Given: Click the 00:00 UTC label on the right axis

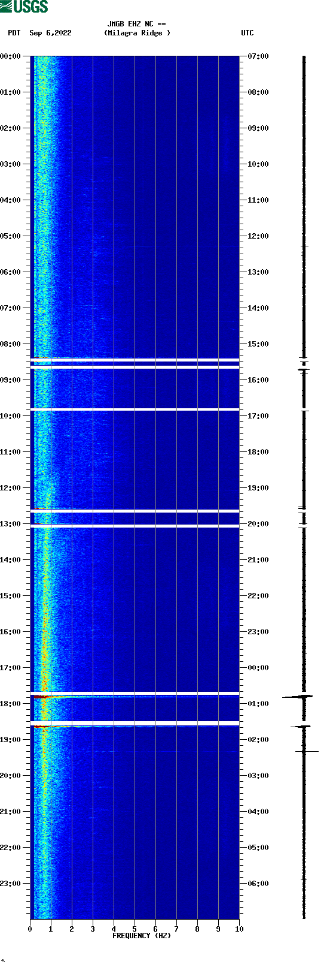Looking at the screenshot, I should coord(258,668).
